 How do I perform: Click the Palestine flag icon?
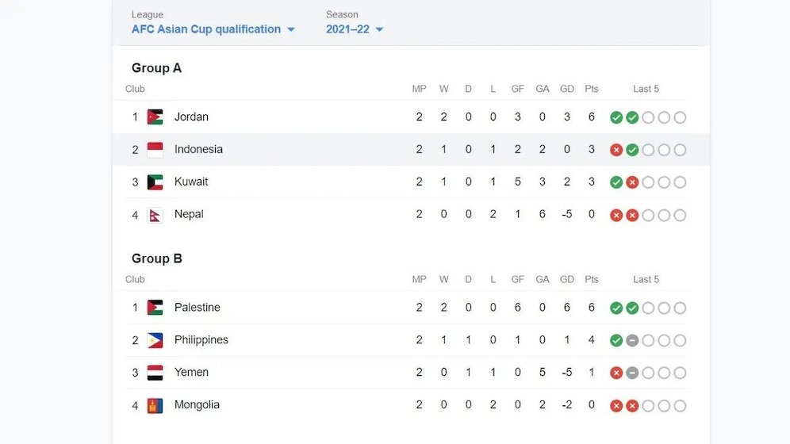tap(155, 308)
